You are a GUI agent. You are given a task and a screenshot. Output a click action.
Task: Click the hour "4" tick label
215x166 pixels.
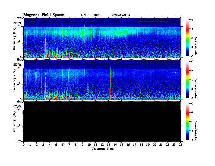[50, 145]
